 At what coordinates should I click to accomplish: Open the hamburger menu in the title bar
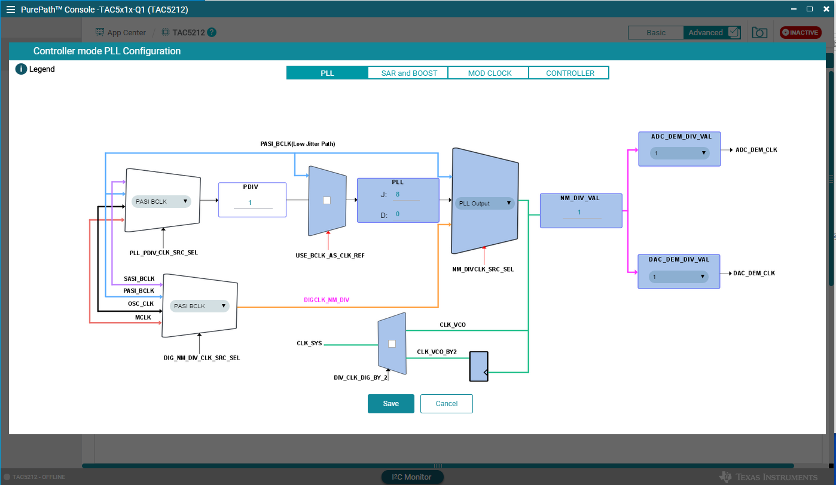coord(10,10)
